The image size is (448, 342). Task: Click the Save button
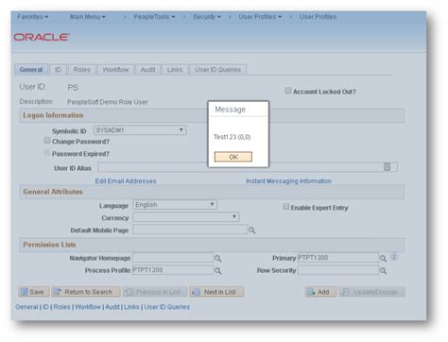click(34, 292)
